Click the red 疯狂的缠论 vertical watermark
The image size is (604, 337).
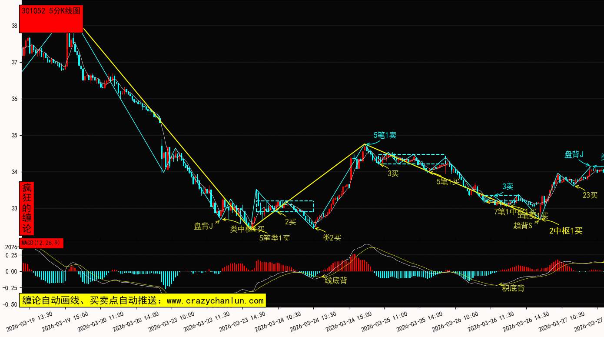click(27, 208)
